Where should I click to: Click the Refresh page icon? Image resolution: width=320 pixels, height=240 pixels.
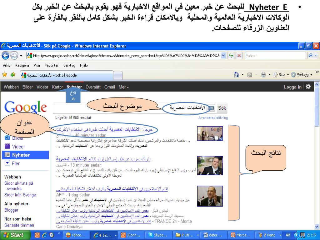pos(231,56)
